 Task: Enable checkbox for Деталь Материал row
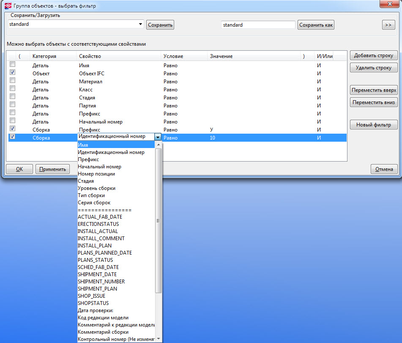pyautogui.click(x=13, y=80)
